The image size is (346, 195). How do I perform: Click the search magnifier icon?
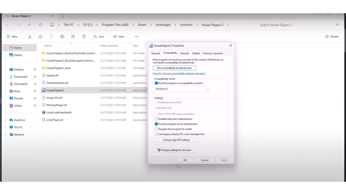338,25
